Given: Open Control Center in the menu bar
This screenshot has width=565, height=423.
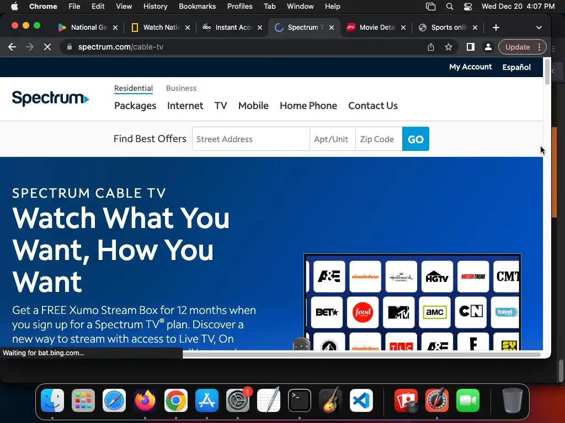Looking at the screenshot, I should [x=468, y=7].
